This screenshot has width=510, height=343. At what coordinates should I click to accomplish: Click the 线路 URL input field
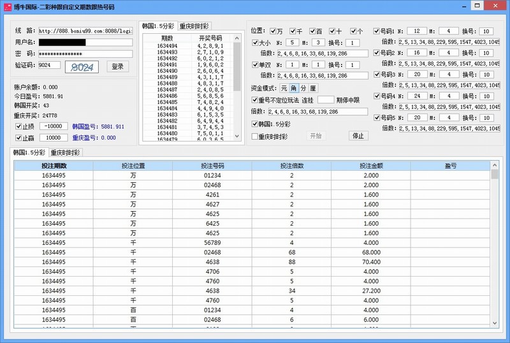(85, 31)
